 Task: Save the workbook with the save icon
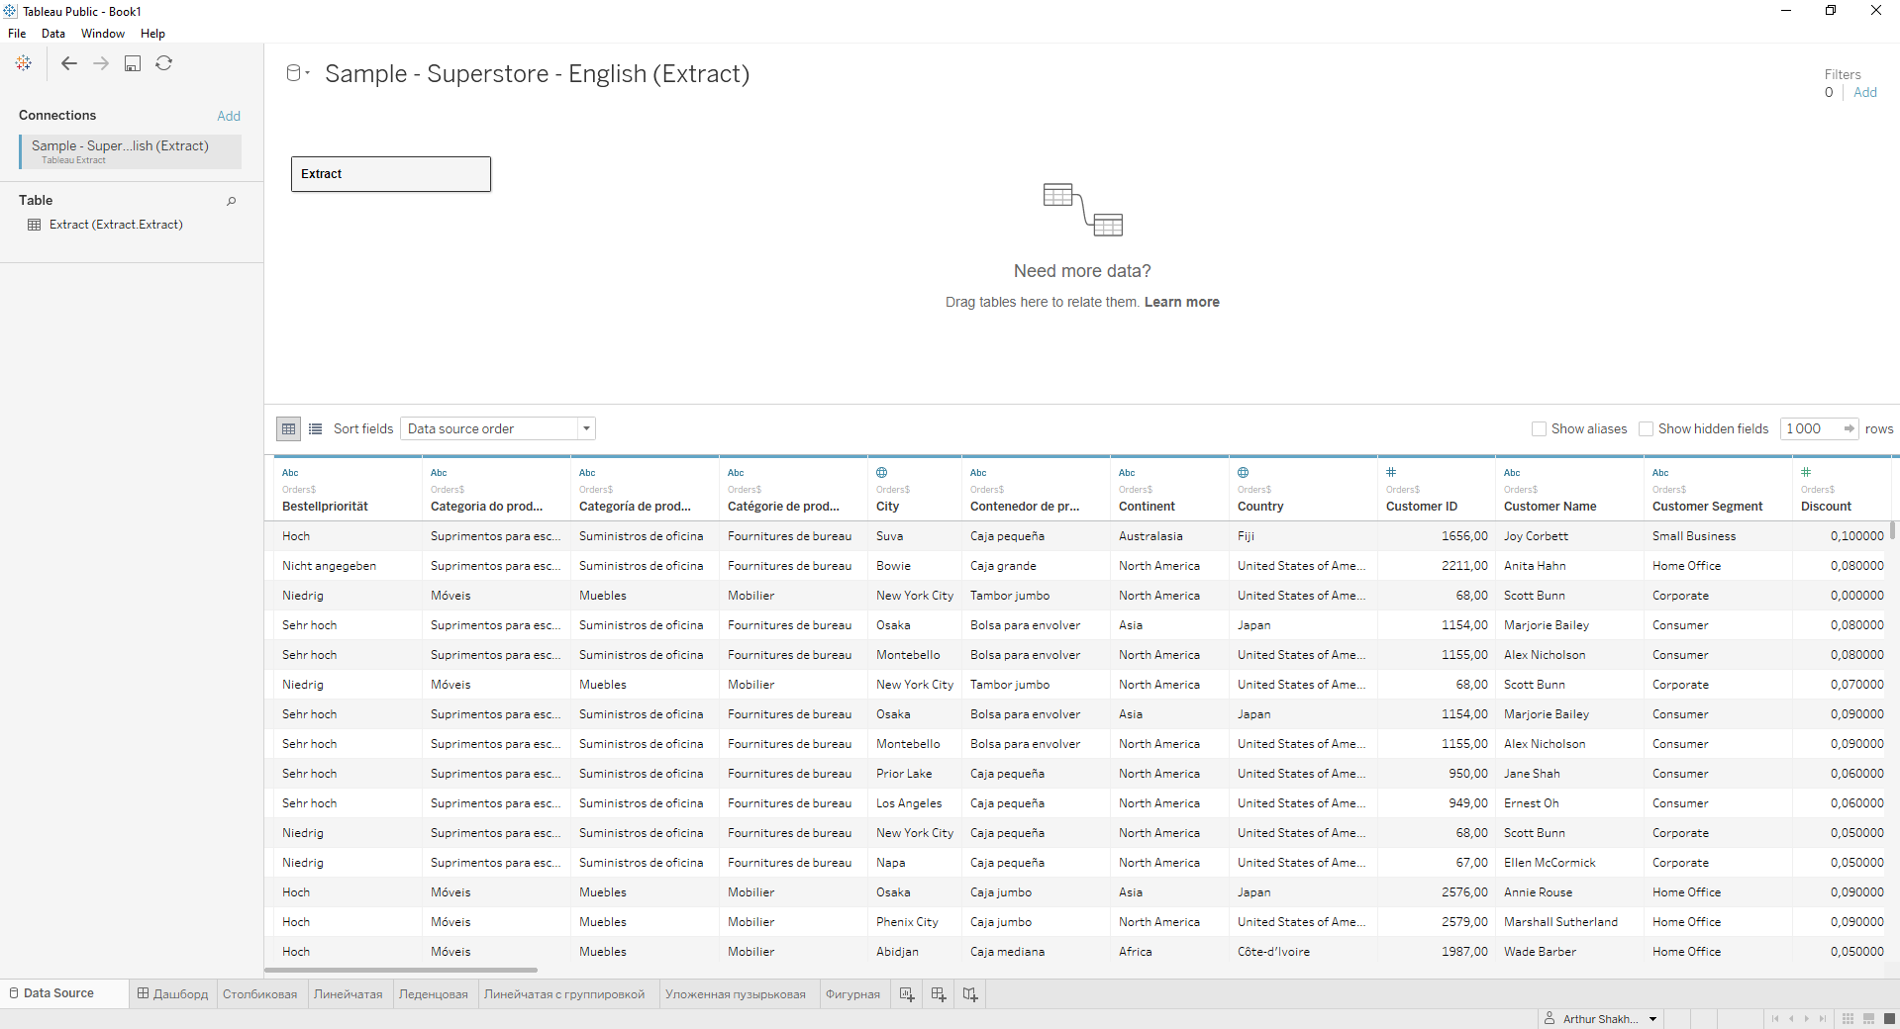coord(133,63)
